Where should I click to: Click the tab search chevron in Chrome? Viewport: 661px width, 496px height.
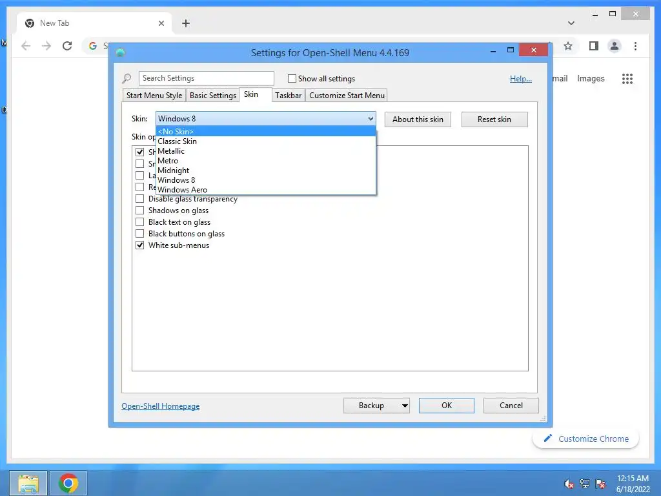pyautogui.click(x=571, y=23)
